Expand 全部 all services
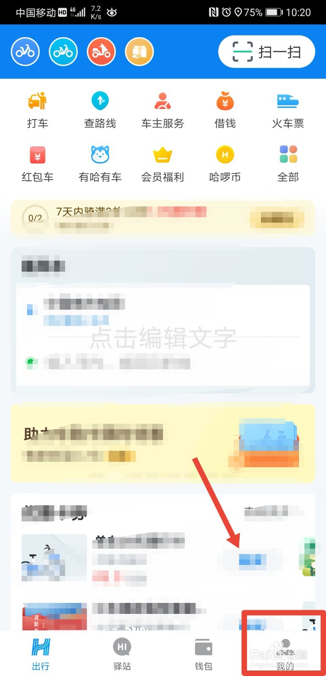326x676 pixels. [x=288, y=164]
